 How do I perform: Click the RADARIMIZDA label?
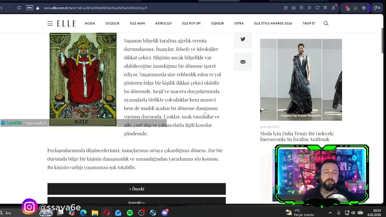point(270,127)
